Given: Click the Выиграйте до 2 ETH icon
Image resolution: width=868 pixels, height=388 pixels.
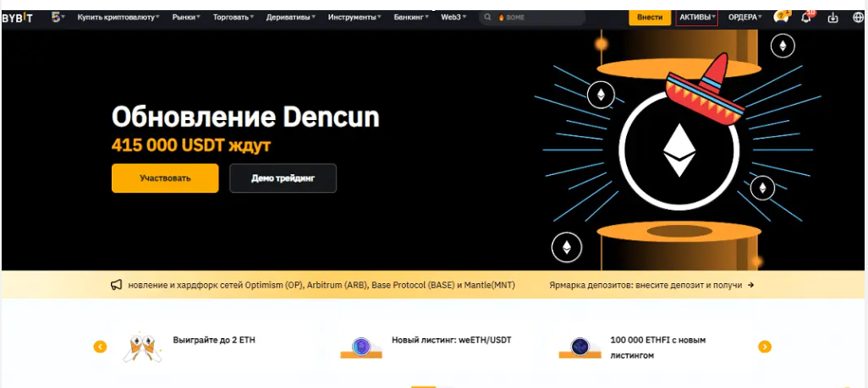Looking at the screenshot, I should coord(142,347).
